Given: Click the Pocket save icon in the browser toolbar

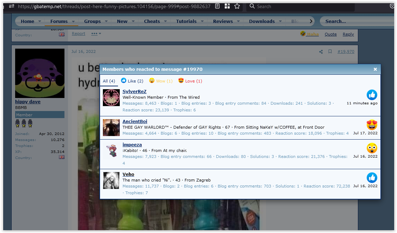Looking at the screenshot, I should pos(392,6).
